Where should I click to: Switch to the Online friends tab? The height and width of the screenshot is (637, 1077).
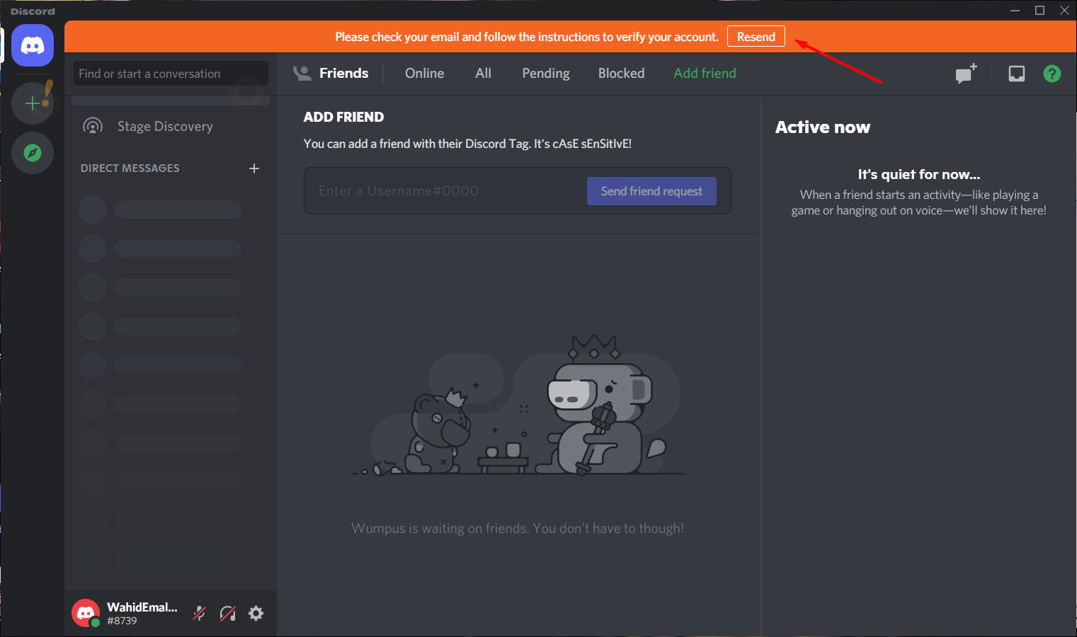425,74
